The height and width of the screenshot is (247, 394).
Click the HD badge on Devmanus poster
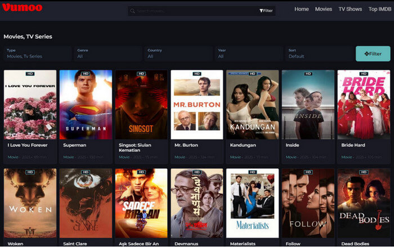(x=197, y=172)
